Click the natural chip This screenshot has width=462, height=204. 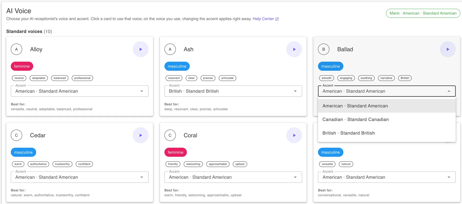[346, 164]
